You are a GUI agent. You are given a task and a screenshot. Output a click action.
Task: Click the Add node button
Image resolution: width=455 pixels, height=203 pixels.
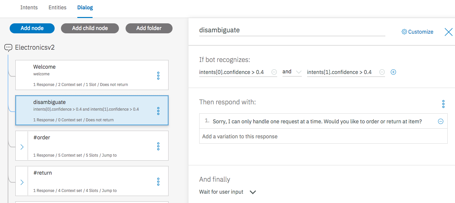(x=32, y=28)
